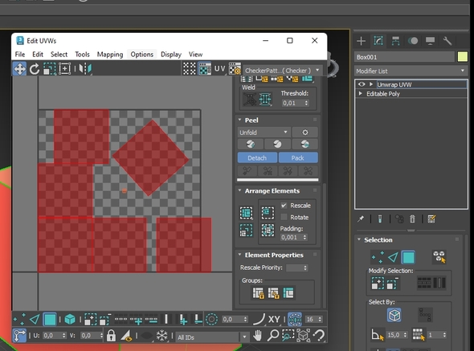This screenshot has width=474, height=351.
Task: Toggle the lock selection padlock icon
Action: tap(111, 335)
